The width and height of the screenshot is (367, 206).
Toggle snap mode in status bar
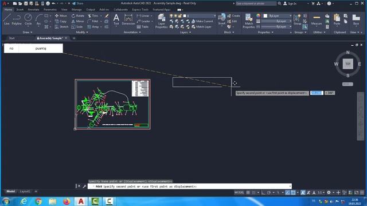coord(253,192)
